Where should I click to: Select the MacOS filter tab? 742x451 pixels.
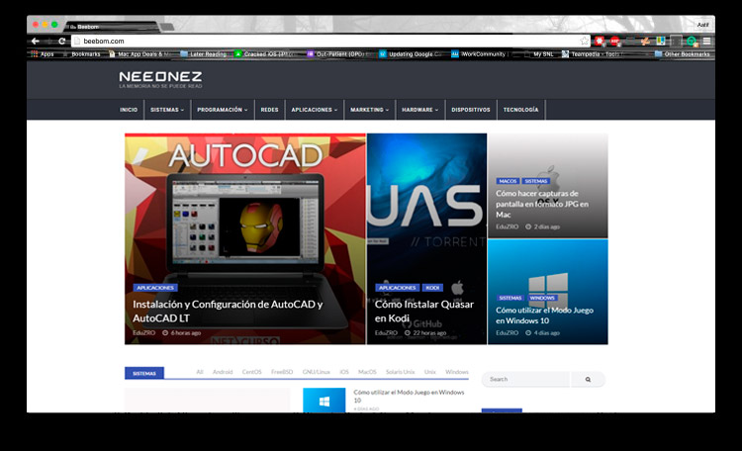tap(367, 372)
